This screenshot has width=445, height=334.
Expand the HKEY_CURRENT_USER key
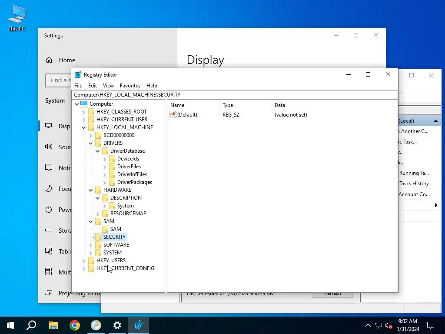(x=84, y=120)
